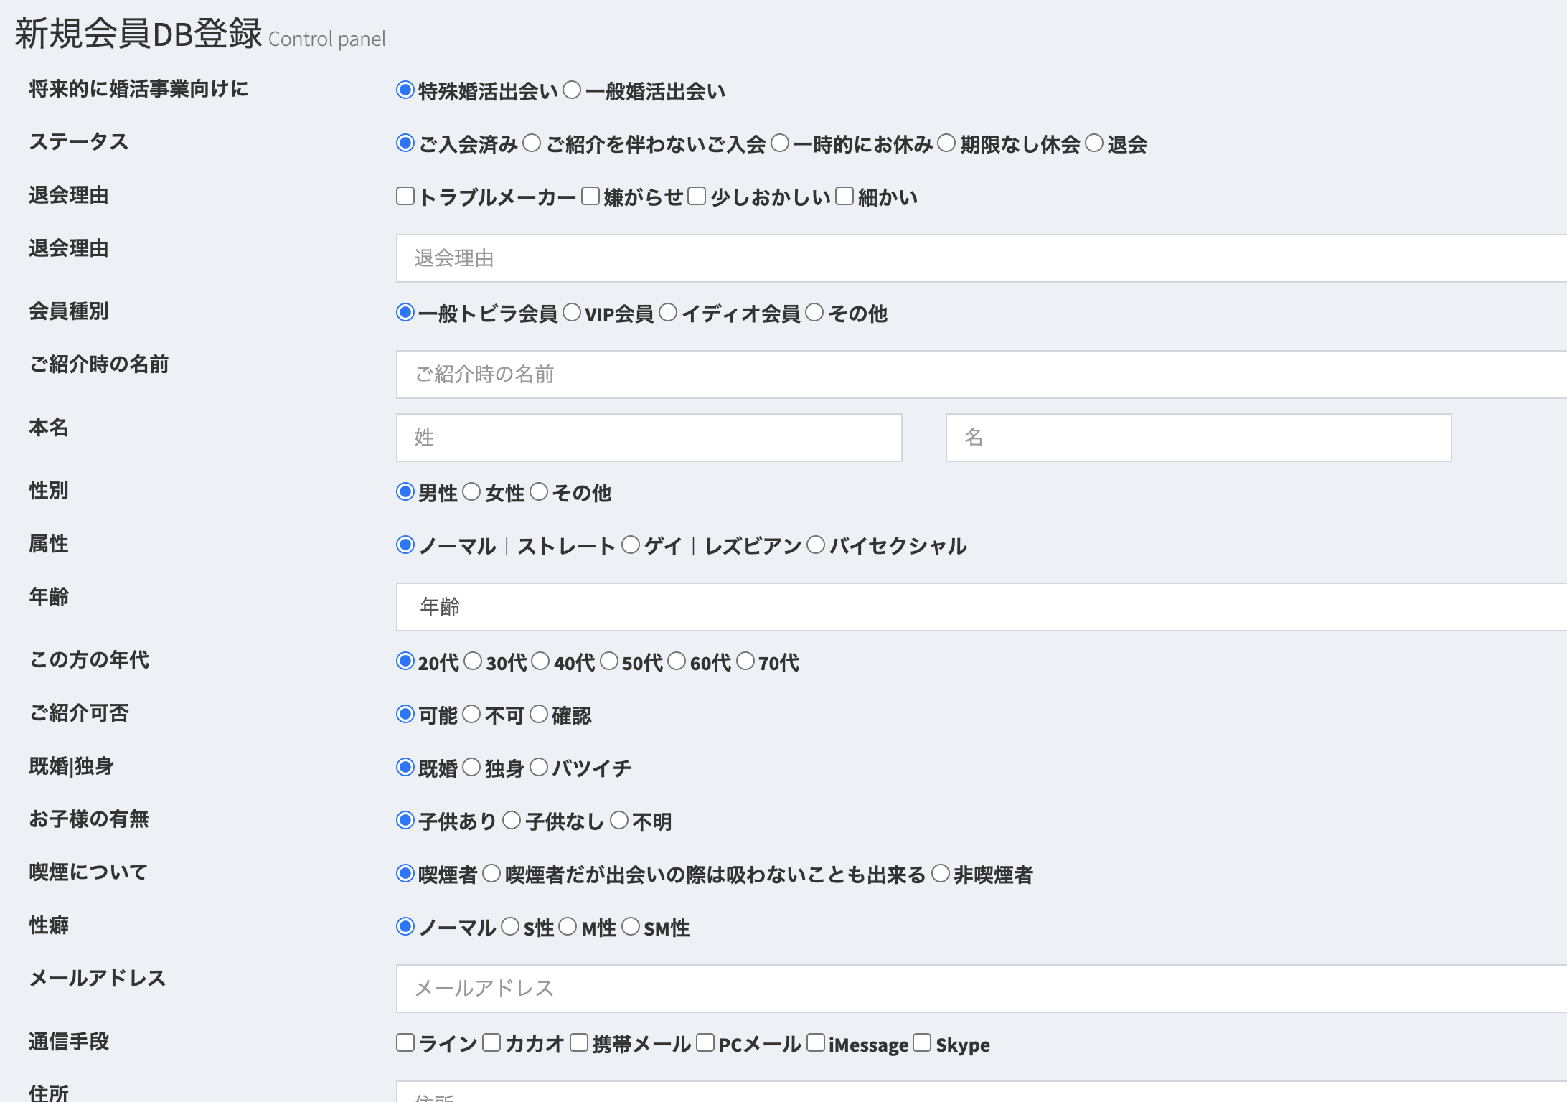Set ご紹介可否 to 不可

pyautogui.click(x=471, y=714)
